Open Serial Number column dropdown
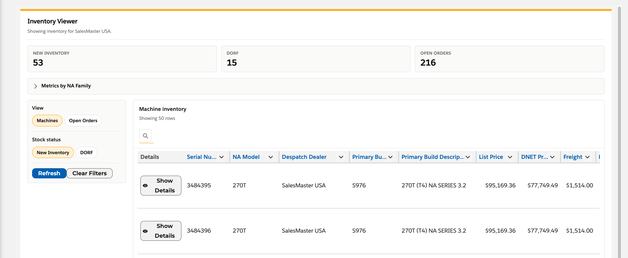Screen dimensions: 628x258 pos(221,157)
